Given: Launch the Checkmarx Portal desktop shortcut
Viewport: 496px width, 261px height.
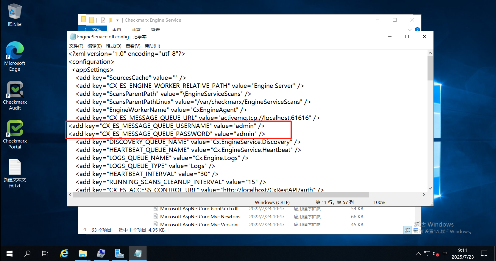Looking at the screenshot, I should [x=15, y=135].
